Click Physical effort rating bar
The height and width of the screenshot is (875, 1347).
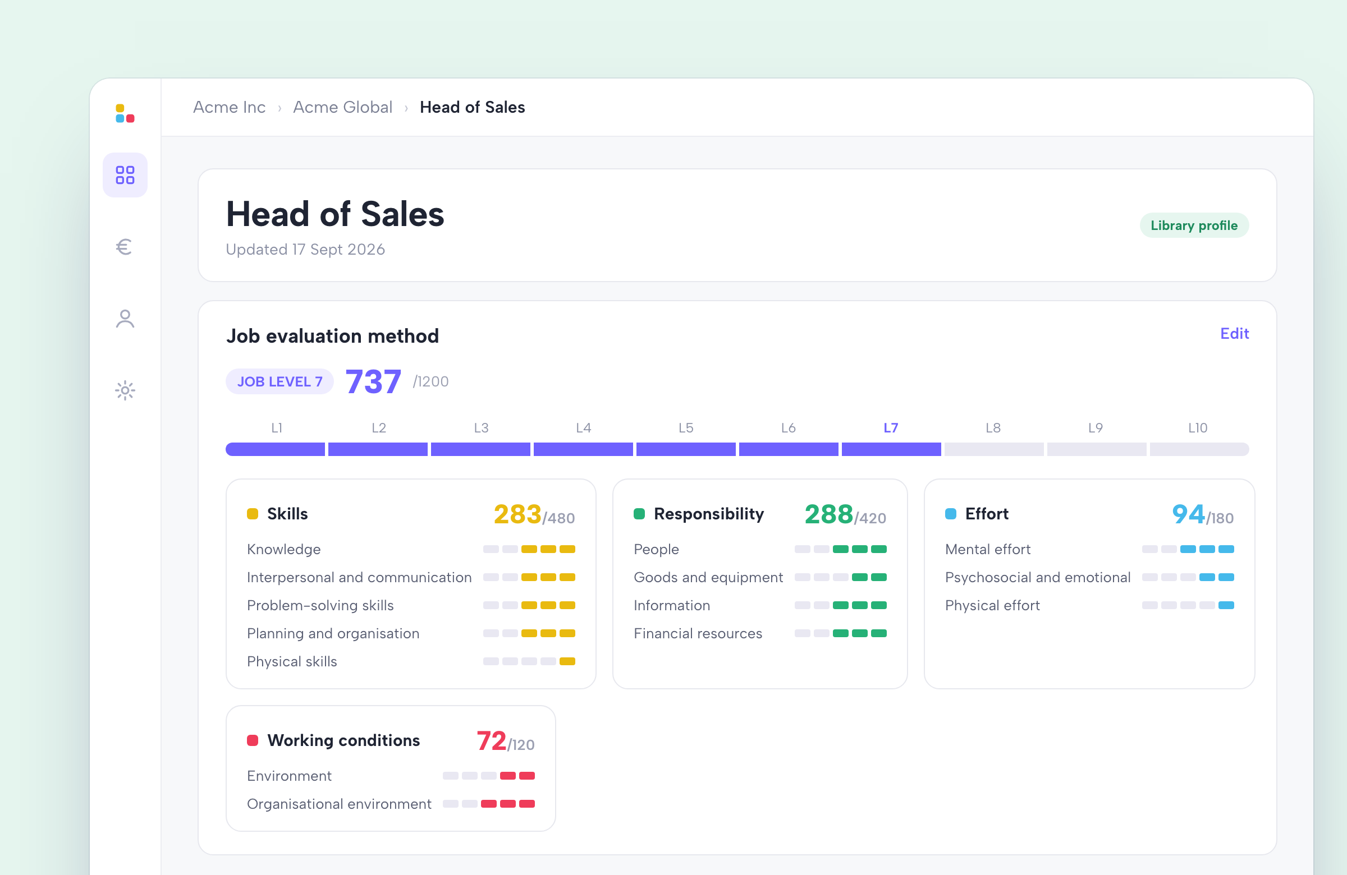pos(1188,605)
